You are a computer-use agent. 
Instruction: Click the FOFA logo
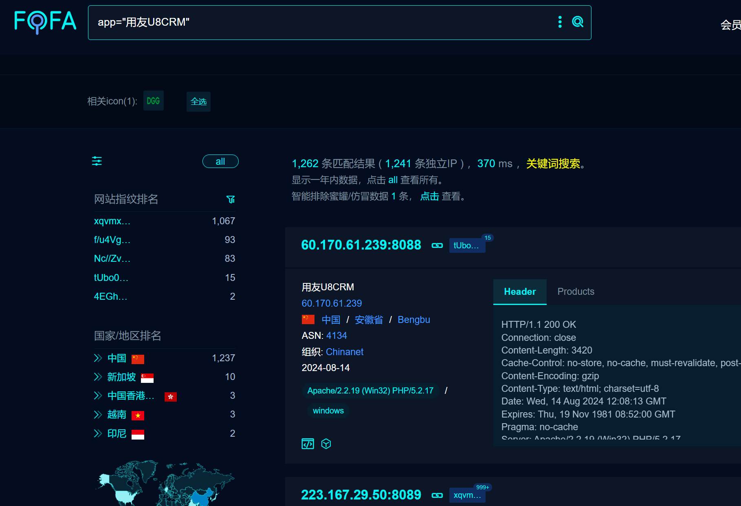coord(45,22)
